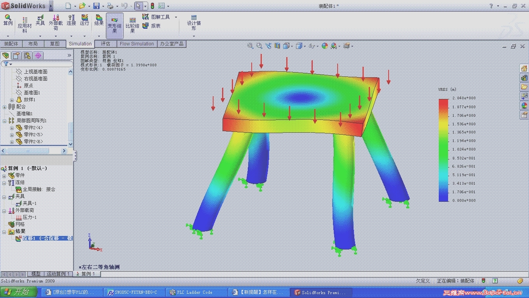Switch to the Flow Simulation tab
The width and height of the screenshot is (529, 298).
(137, 44)
